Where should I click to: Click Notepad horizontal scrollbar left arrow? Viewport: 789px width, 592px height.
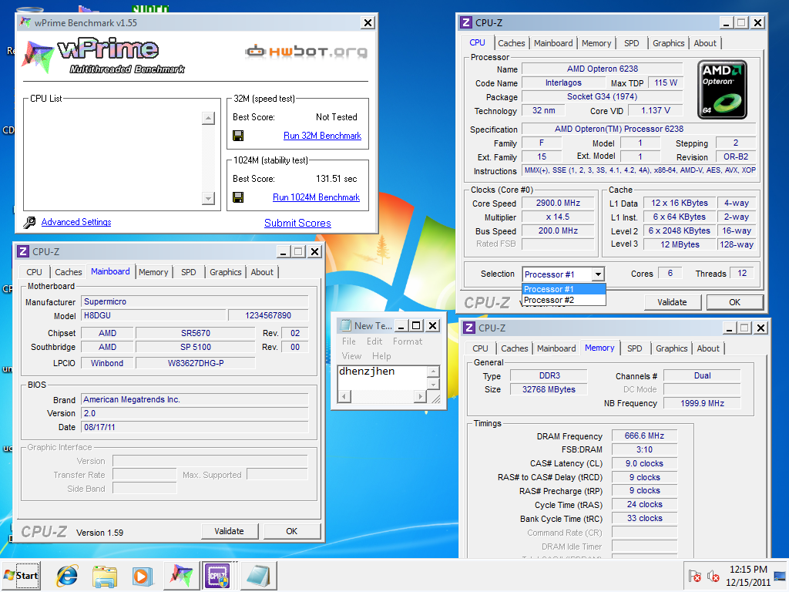point(344,397)
